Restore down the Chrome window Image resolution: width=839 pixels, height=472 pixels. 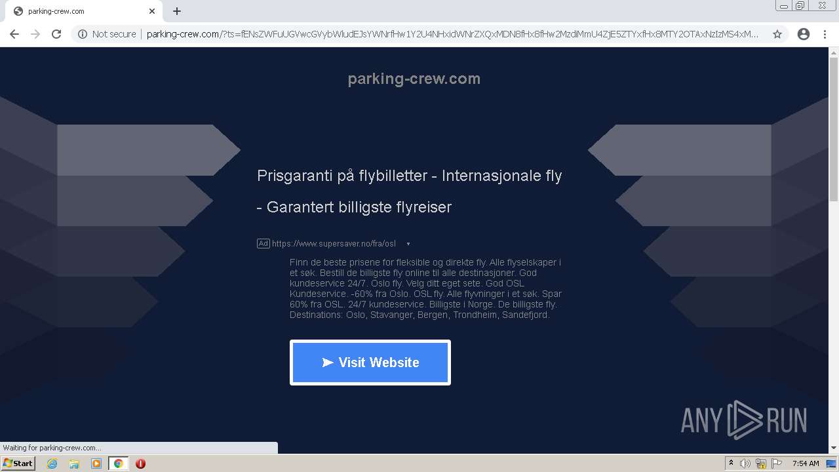[800, 6]
